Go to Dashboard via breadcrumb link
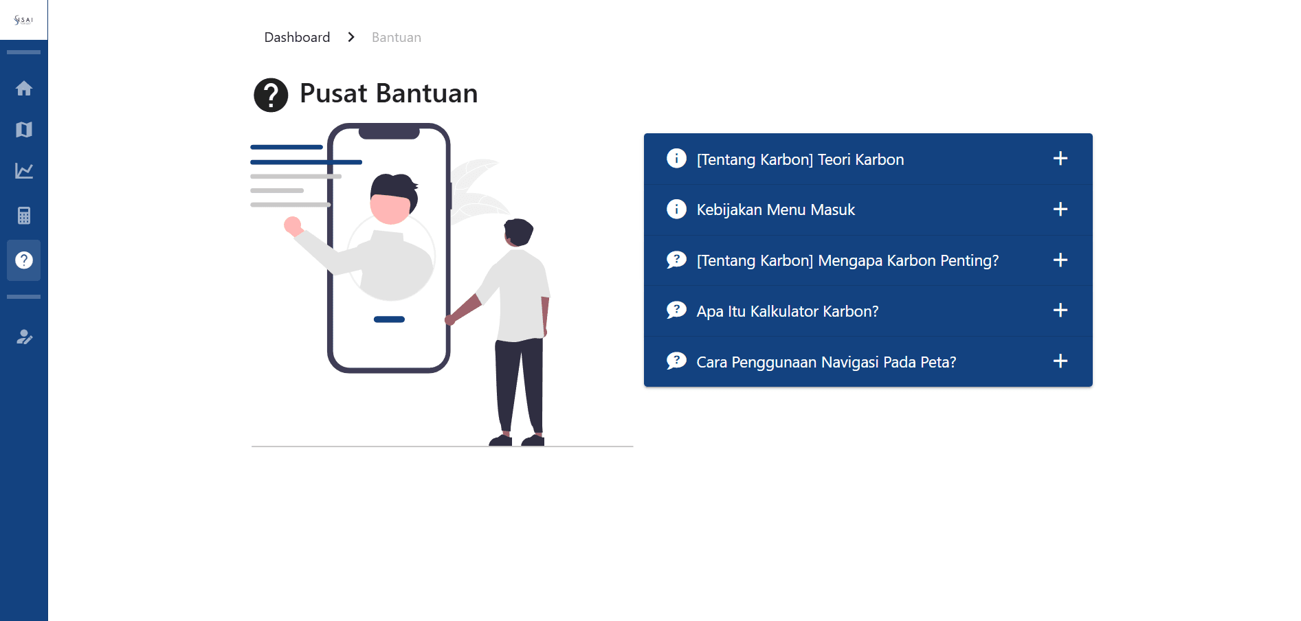The image size is (1301, 621). pos(297,37)
